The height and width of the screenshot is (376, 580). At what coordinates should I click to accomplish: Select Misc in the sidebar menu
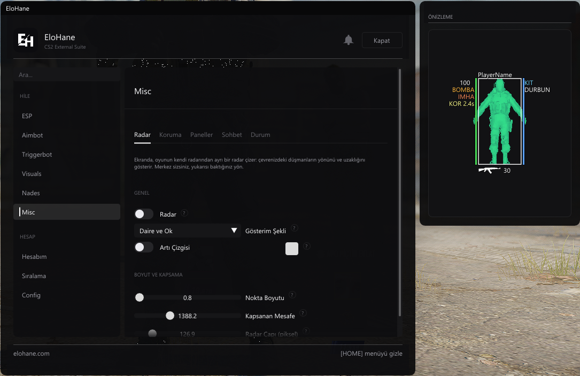tap(67, 212)
